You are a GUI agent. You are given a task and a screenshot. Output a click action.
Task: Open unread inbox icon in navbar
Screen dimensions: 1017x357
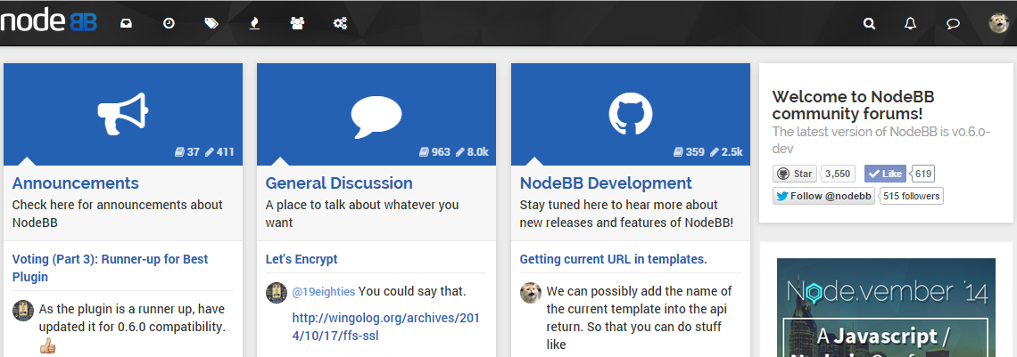pyautogui.click(x=127, y=24)
